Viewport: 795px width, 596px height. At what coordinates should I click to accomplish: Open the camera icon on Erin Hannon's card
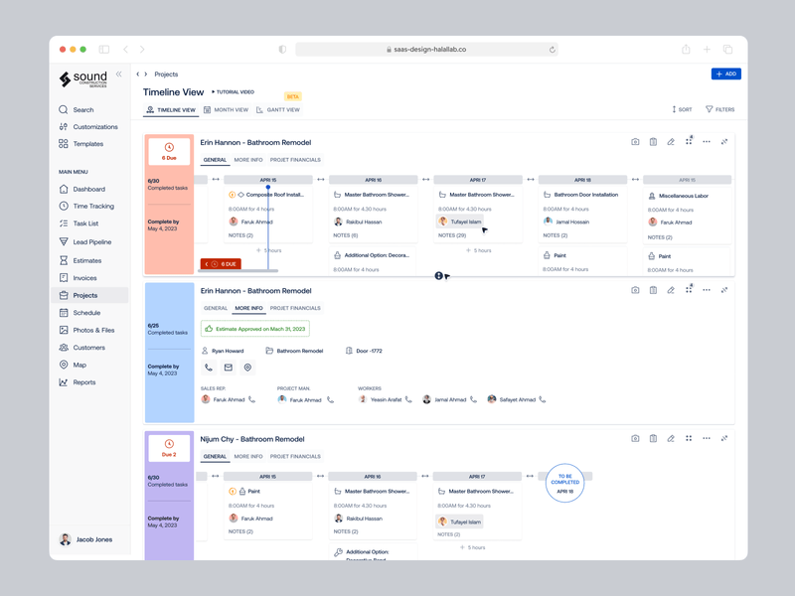635,143
